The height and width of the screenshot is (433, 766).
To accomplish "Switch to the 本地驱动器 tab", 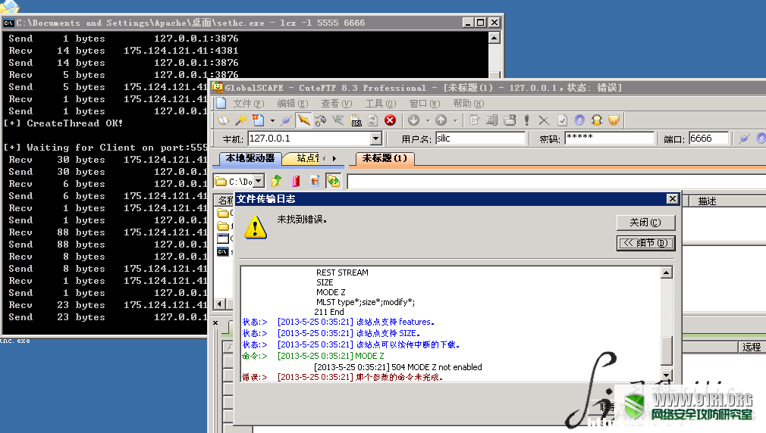I will pos(250,158).
